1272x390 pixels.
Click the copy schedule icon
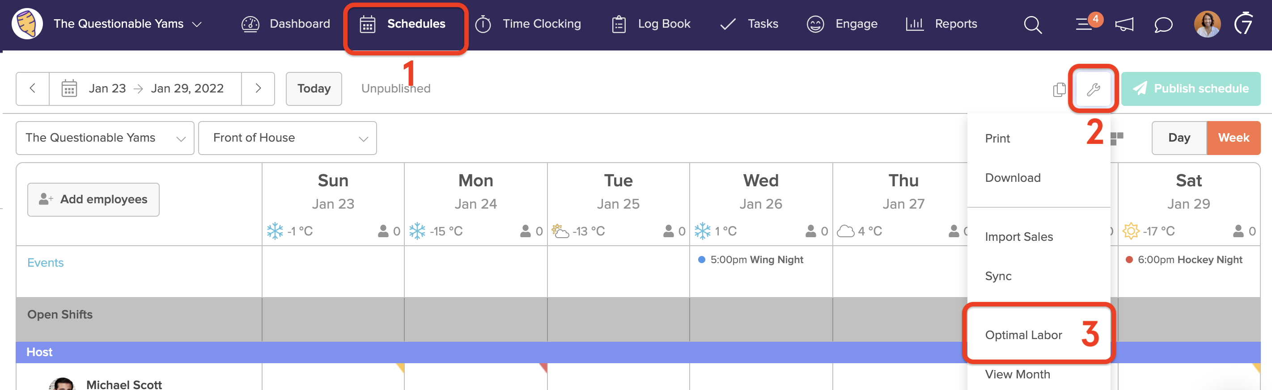[x=1059, y=89]
